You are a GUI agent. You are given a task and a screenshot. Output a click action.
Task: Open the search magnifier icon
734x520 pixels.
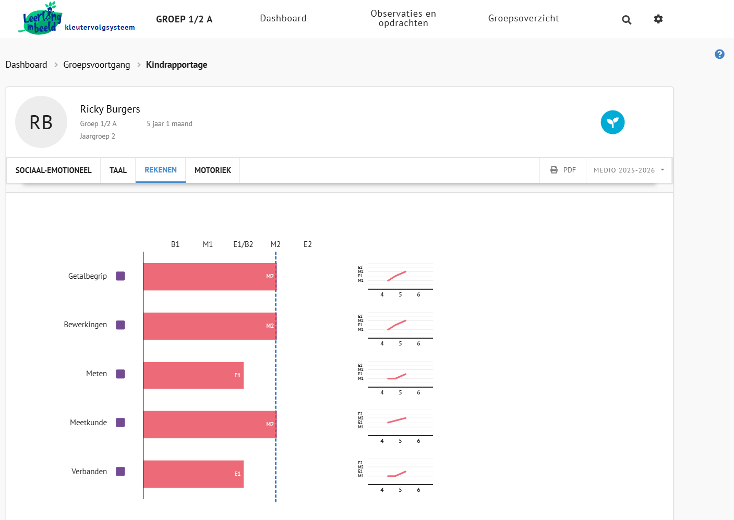click(x=627, y=20)
